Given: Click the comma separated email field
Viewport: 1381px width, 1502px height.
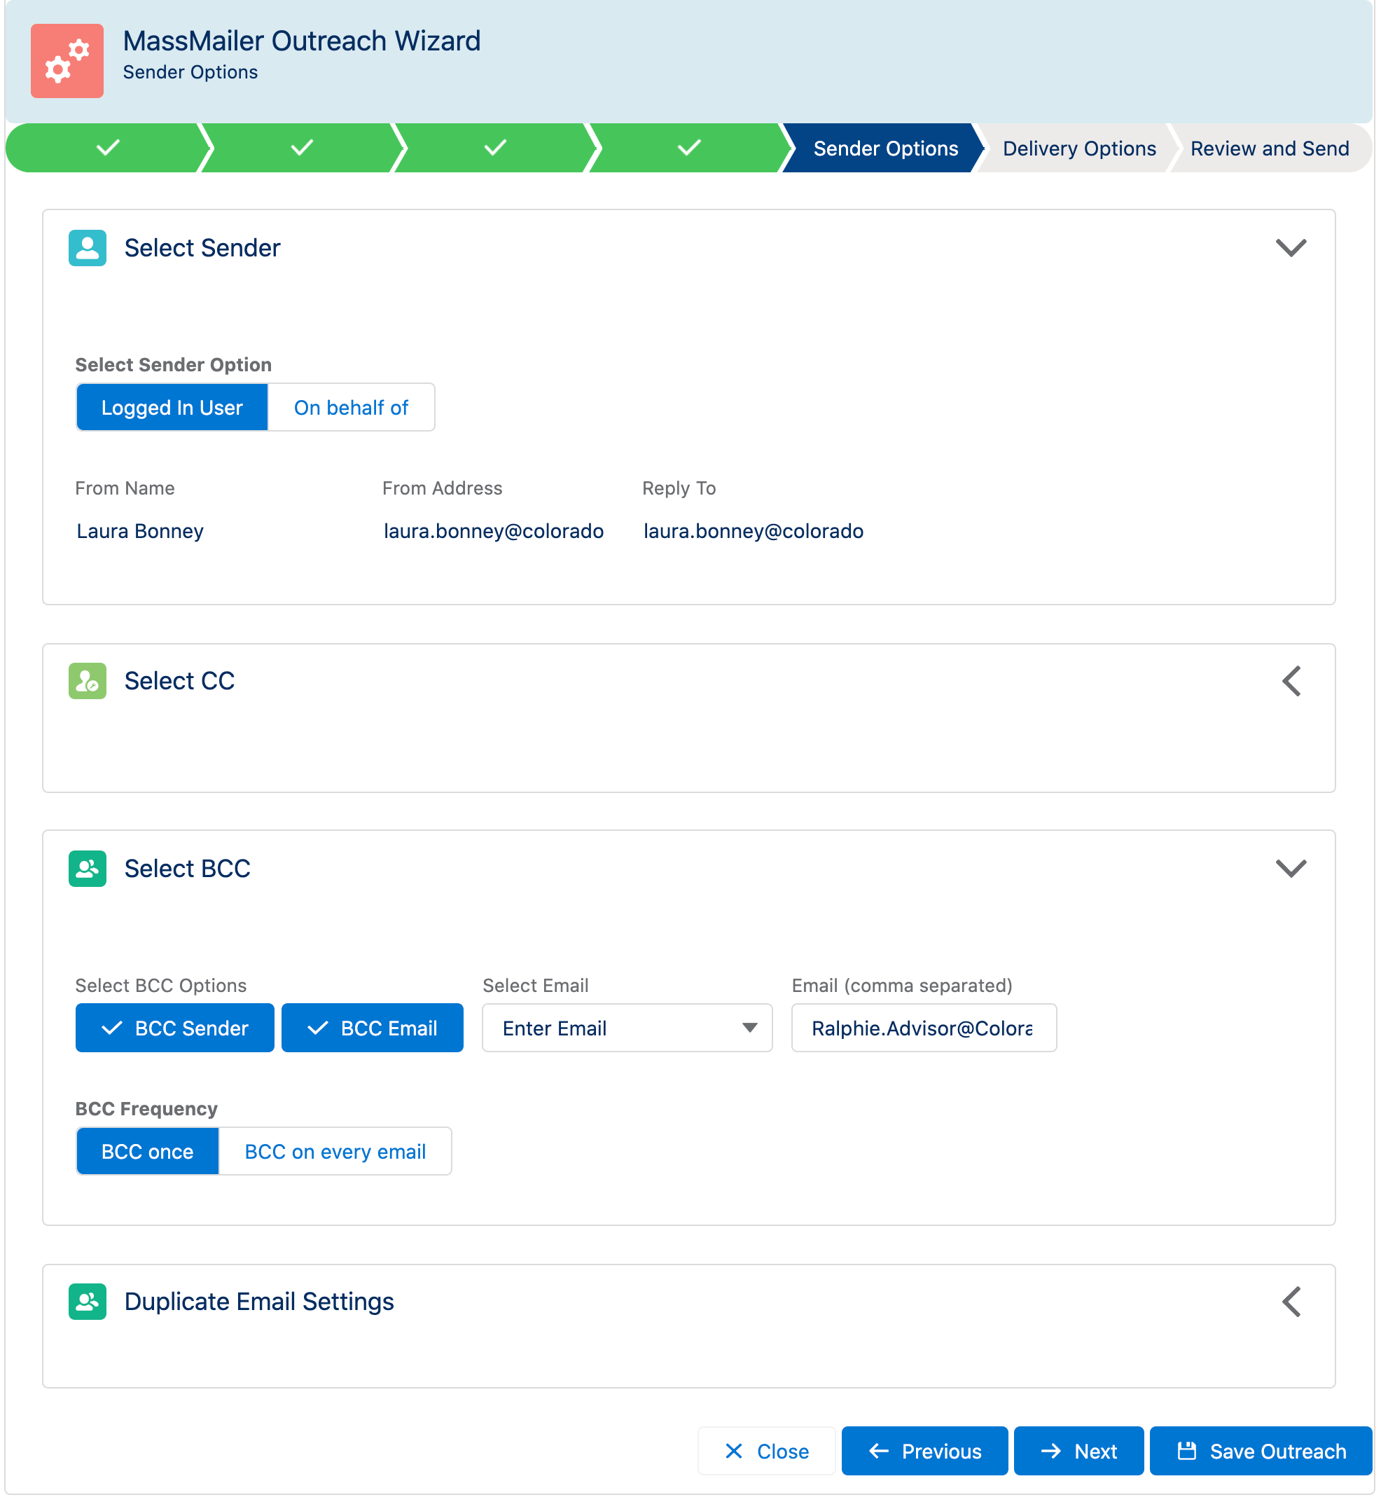Looking at the screenshot, I should pyautogui.click(x=924, y=1028).
